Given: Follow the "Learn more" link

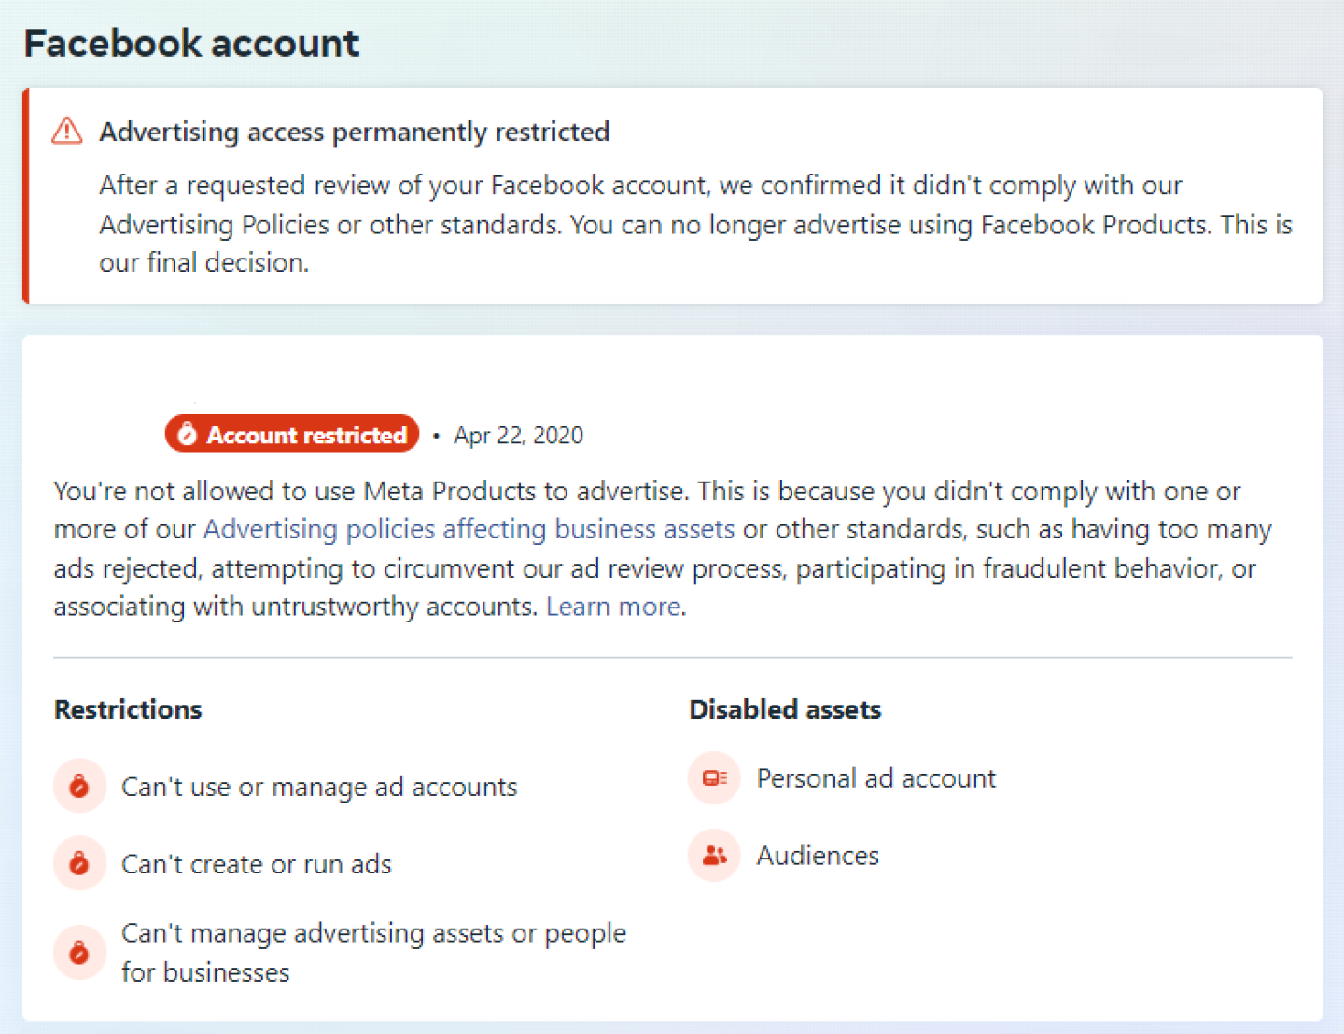Looking at the screenshot, I should [x=613, y=607].
